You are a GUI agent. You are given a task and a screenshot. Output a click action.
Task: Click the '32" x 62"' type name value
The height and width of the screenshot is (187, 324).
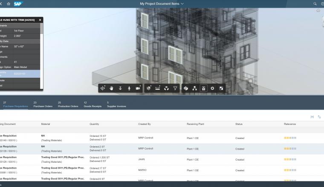tap(19, 47)
